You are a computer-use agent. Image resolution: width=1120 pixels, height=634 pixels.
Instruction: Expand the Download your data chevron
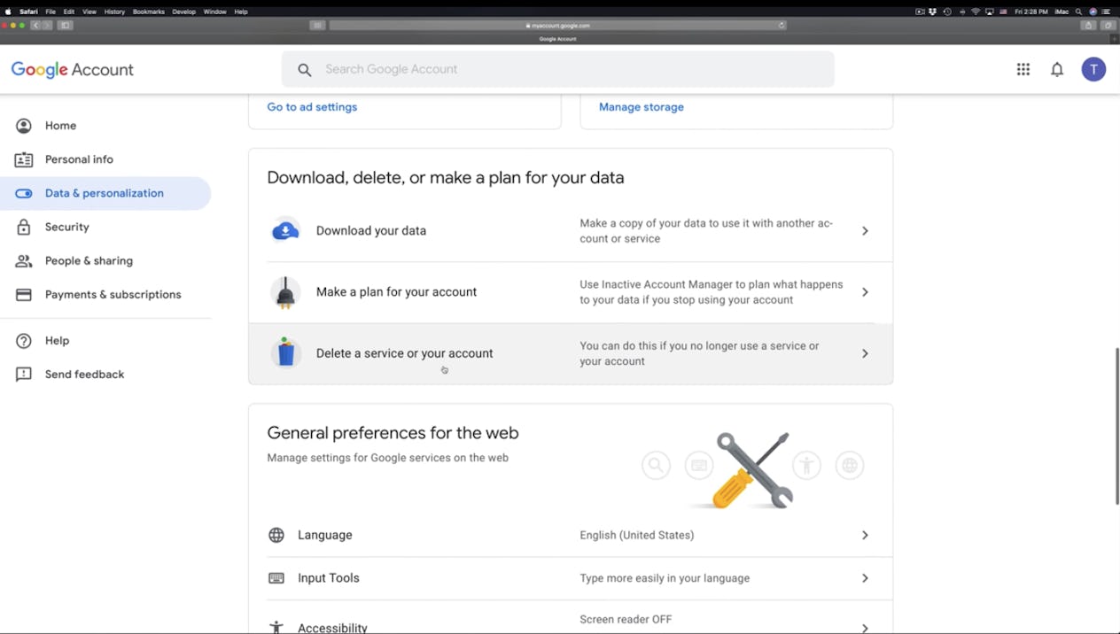[865, 231]
